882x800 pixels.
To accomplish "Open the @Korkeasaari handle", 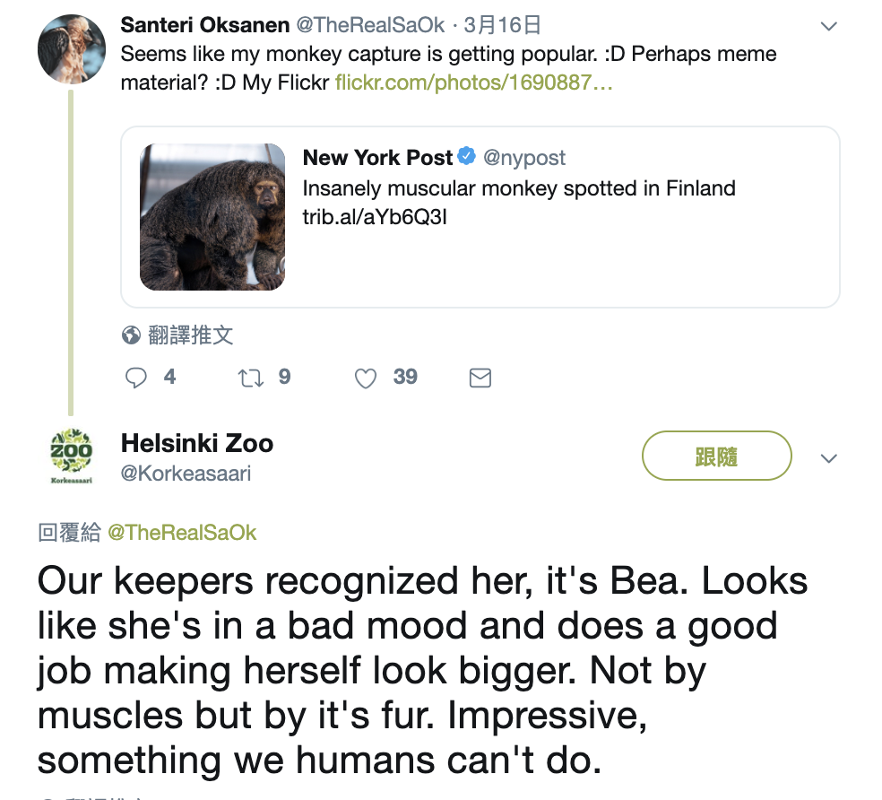I will 186,474.
